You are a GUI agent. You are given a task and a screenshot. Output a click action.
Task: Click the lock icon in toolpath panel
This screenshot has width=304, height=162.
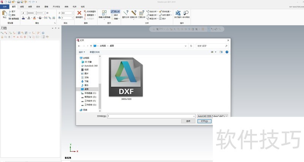pos(2,37)
